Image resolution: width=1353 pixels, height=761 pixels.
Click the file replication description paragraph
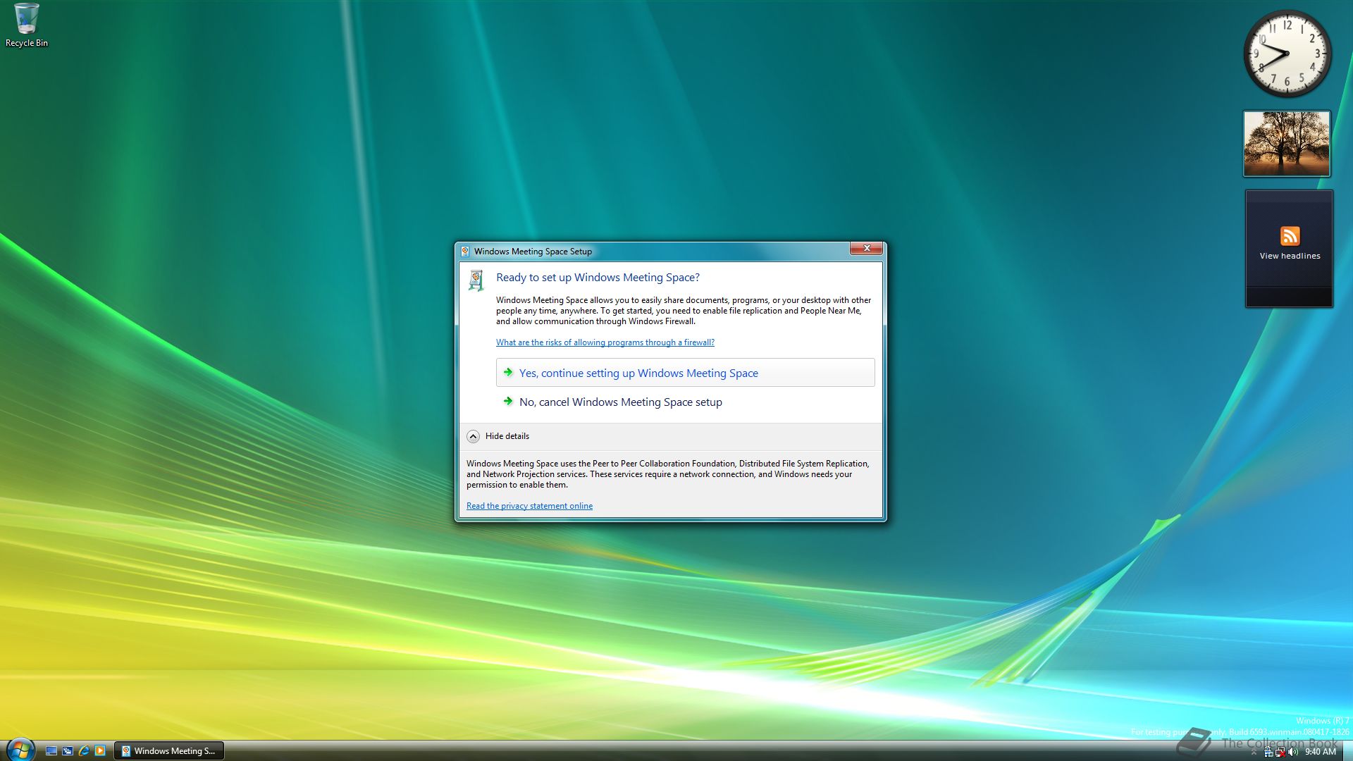coord(684,311)
